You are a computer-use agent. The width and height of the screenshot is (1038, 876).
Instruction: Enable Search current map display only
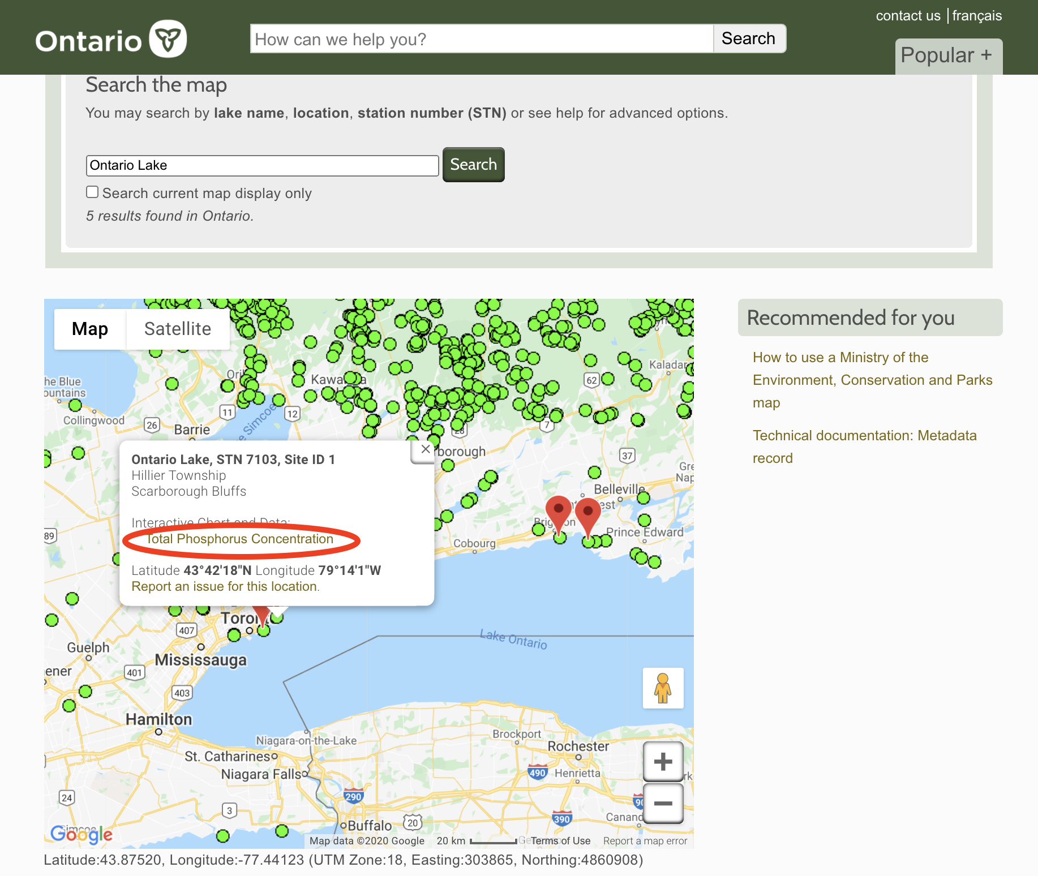[x=92, y=192]
